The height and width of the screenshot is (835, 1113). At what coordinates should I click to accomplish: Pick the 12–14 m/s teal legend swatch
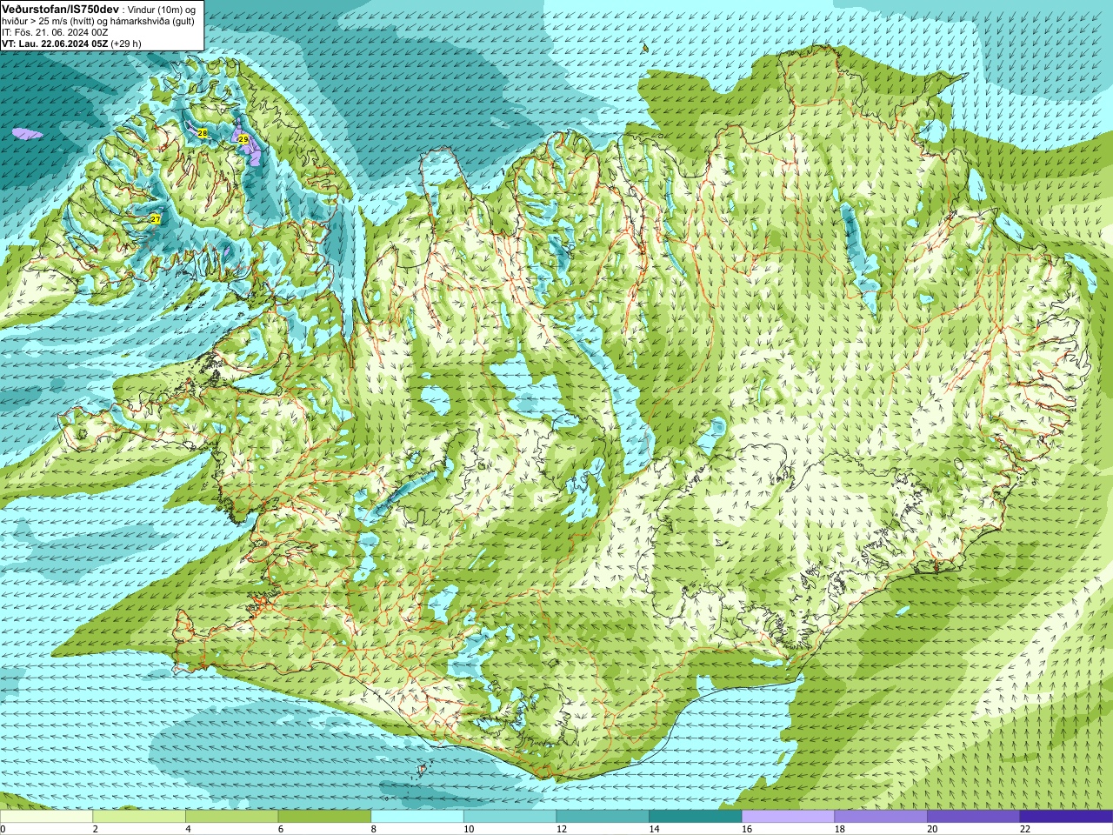(603, 817)
